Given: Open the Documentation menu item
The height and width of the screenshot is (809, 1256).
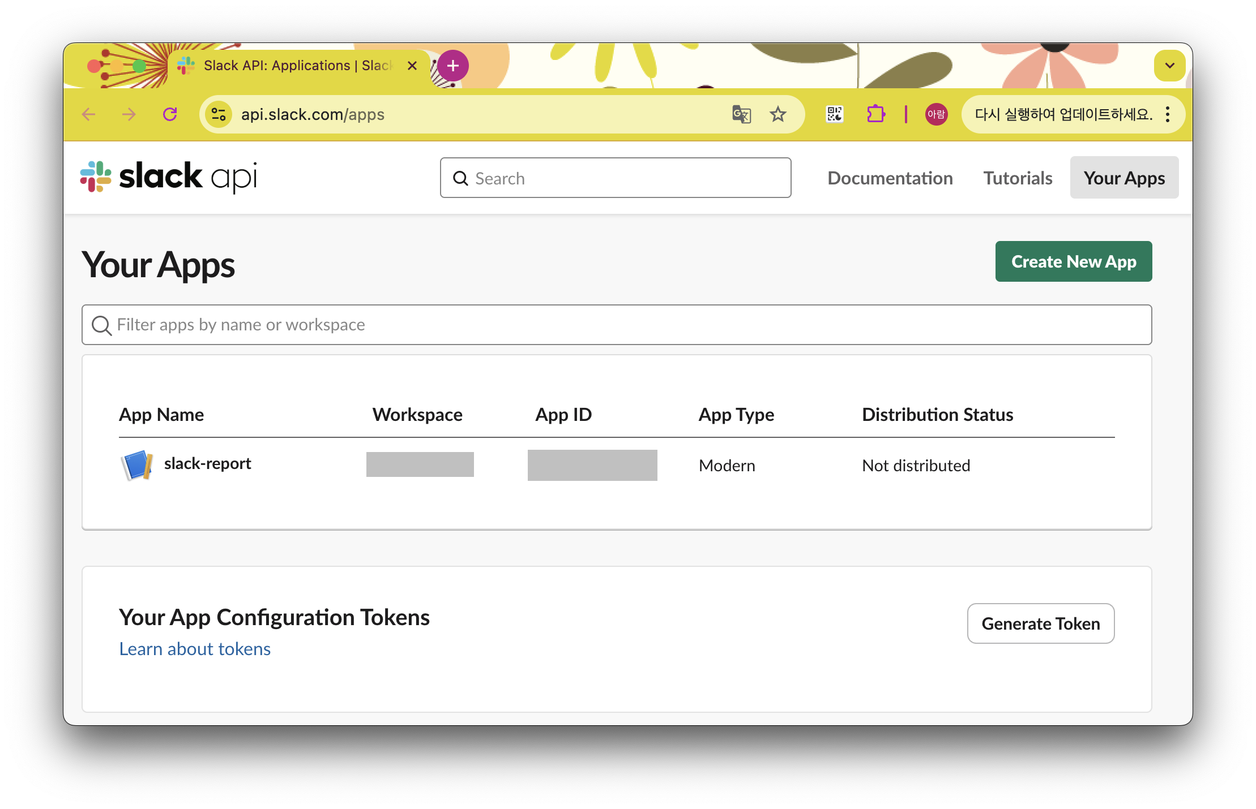Looking at the screenshot, I should click(x=890, y=178).
